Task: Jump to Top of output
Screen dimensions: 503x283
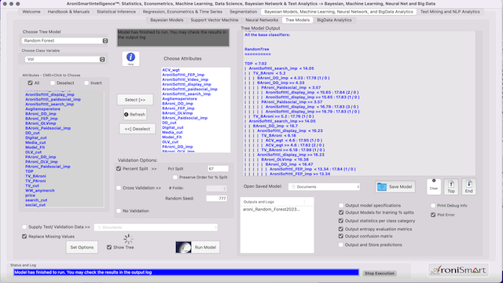Action: pos(451,186)
